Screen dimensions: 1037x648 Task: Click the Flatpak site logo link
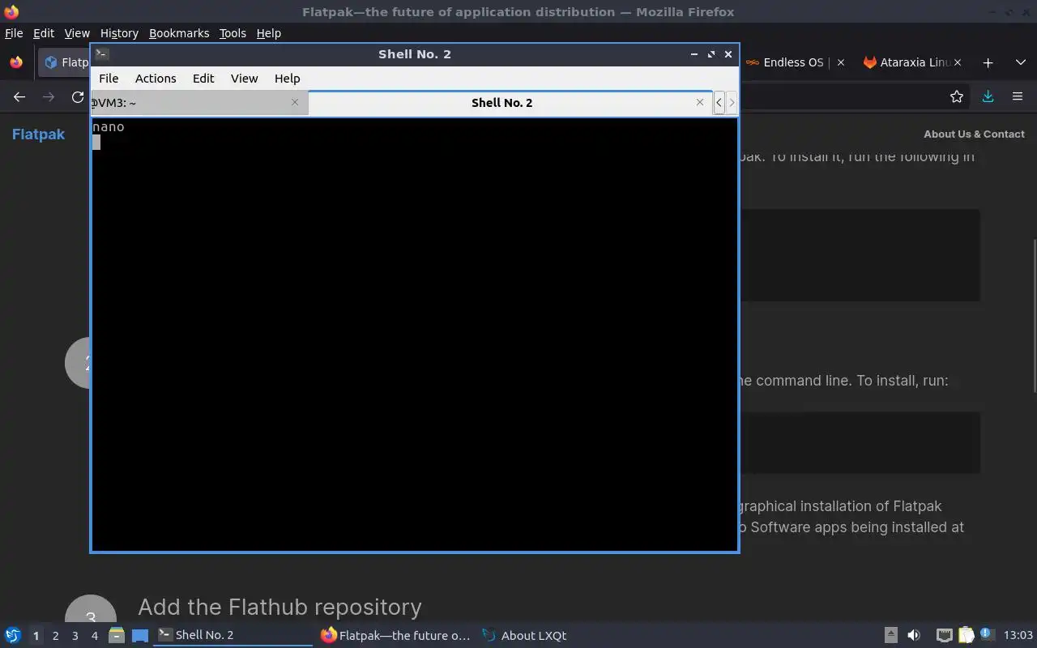[x=38, y=134]
